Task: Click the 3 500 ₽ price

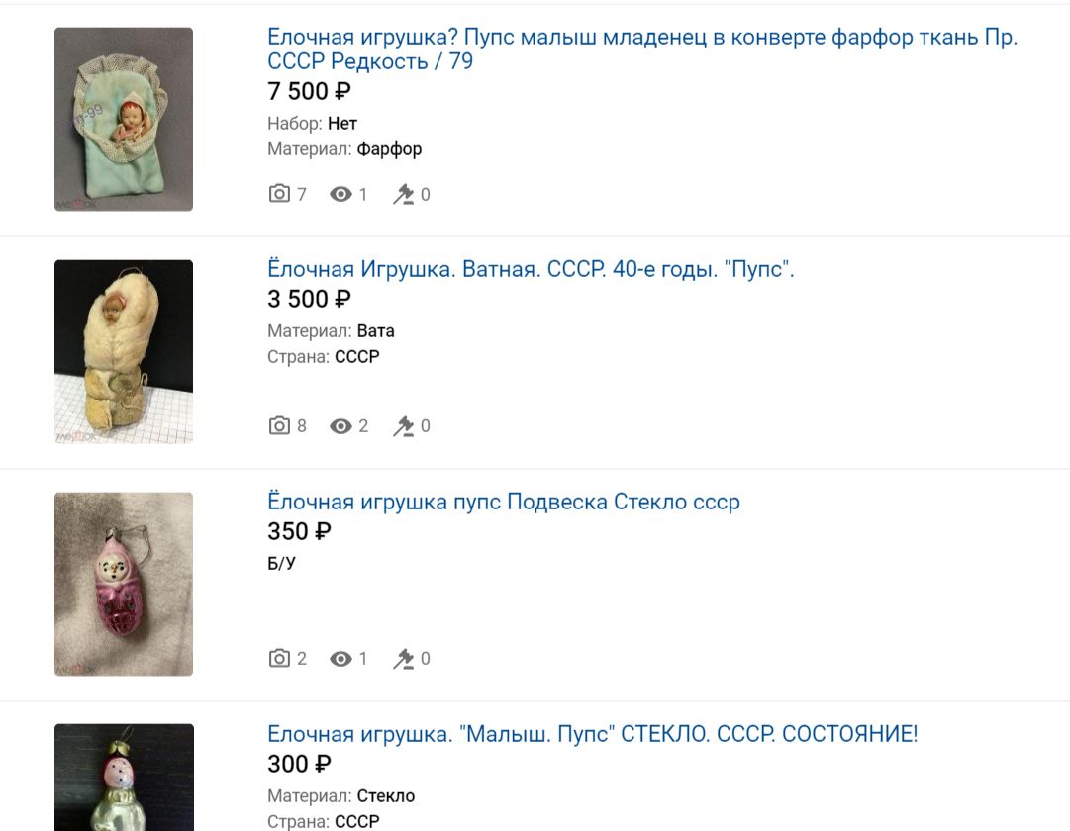Action: point(309,299)
